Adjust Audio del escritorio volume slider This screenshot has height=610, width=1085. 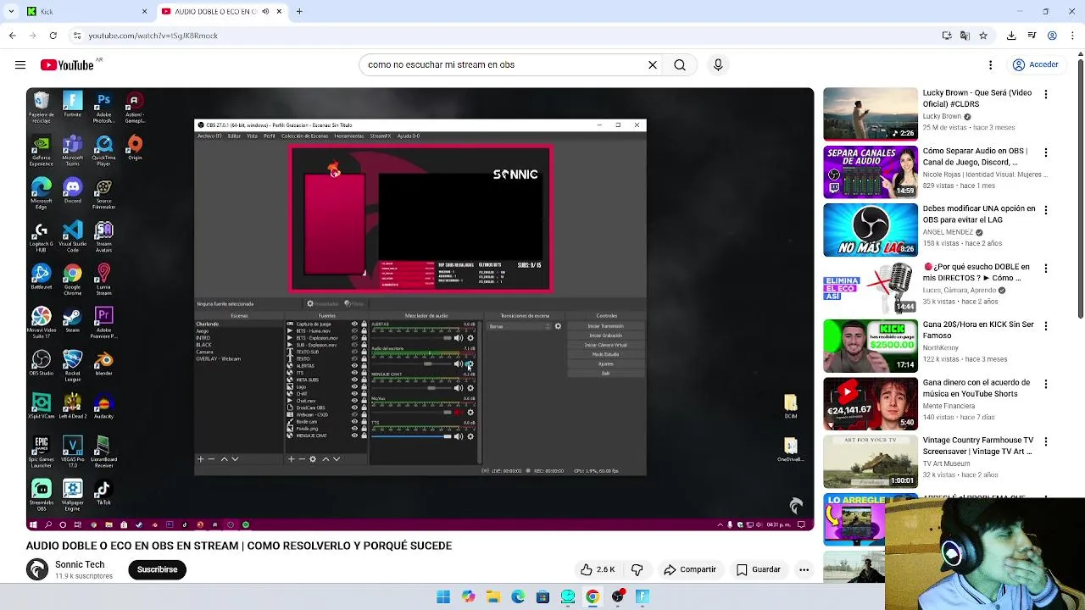pyautogui.click(x=411, y=363)
